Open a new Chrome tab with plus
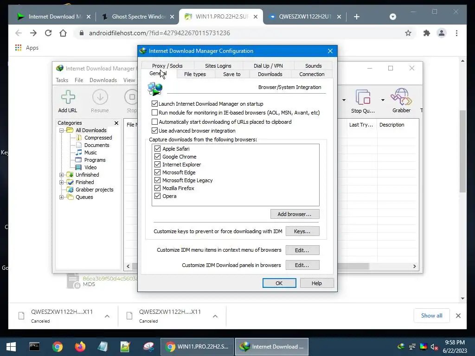The image size is (475, 356). click(357, 17)
